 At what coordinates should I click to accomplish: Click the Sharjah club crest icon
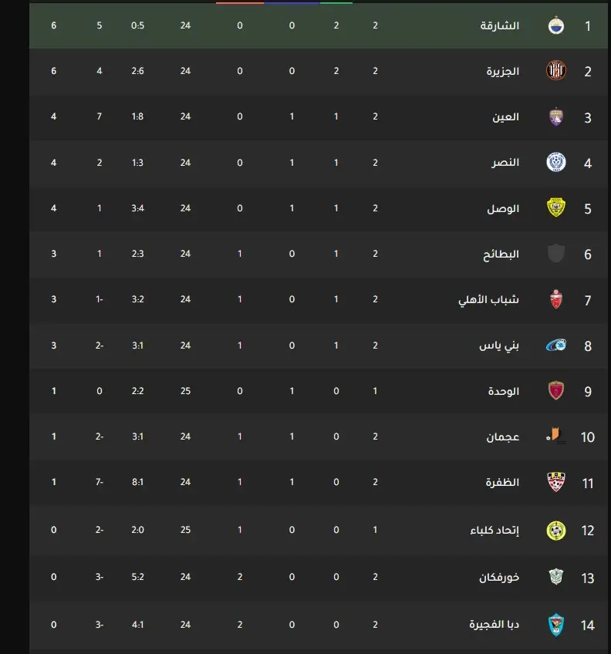(556, 26)
